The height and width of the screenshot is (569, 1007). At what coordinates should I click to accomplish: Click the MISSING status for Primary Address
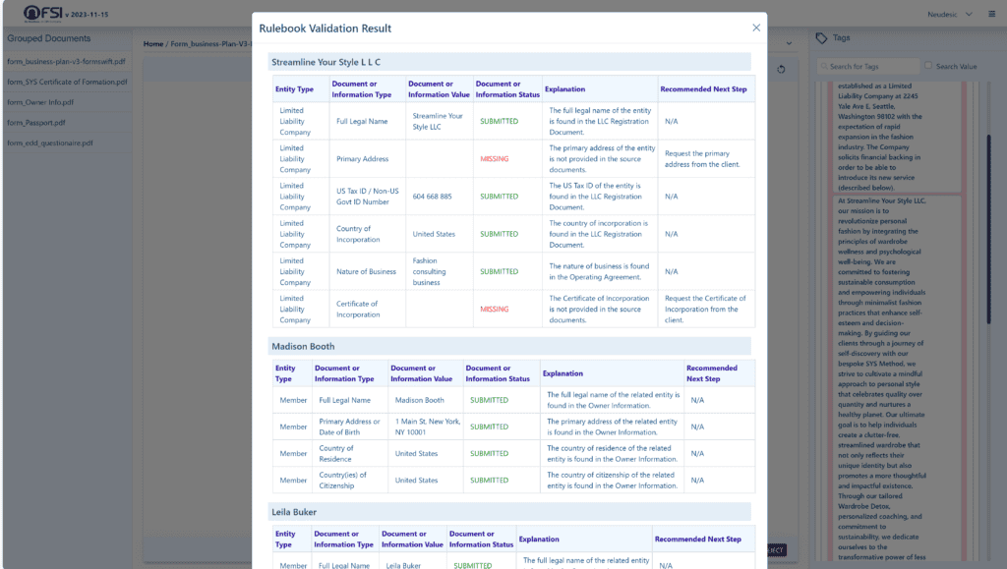tap(495, 159)
